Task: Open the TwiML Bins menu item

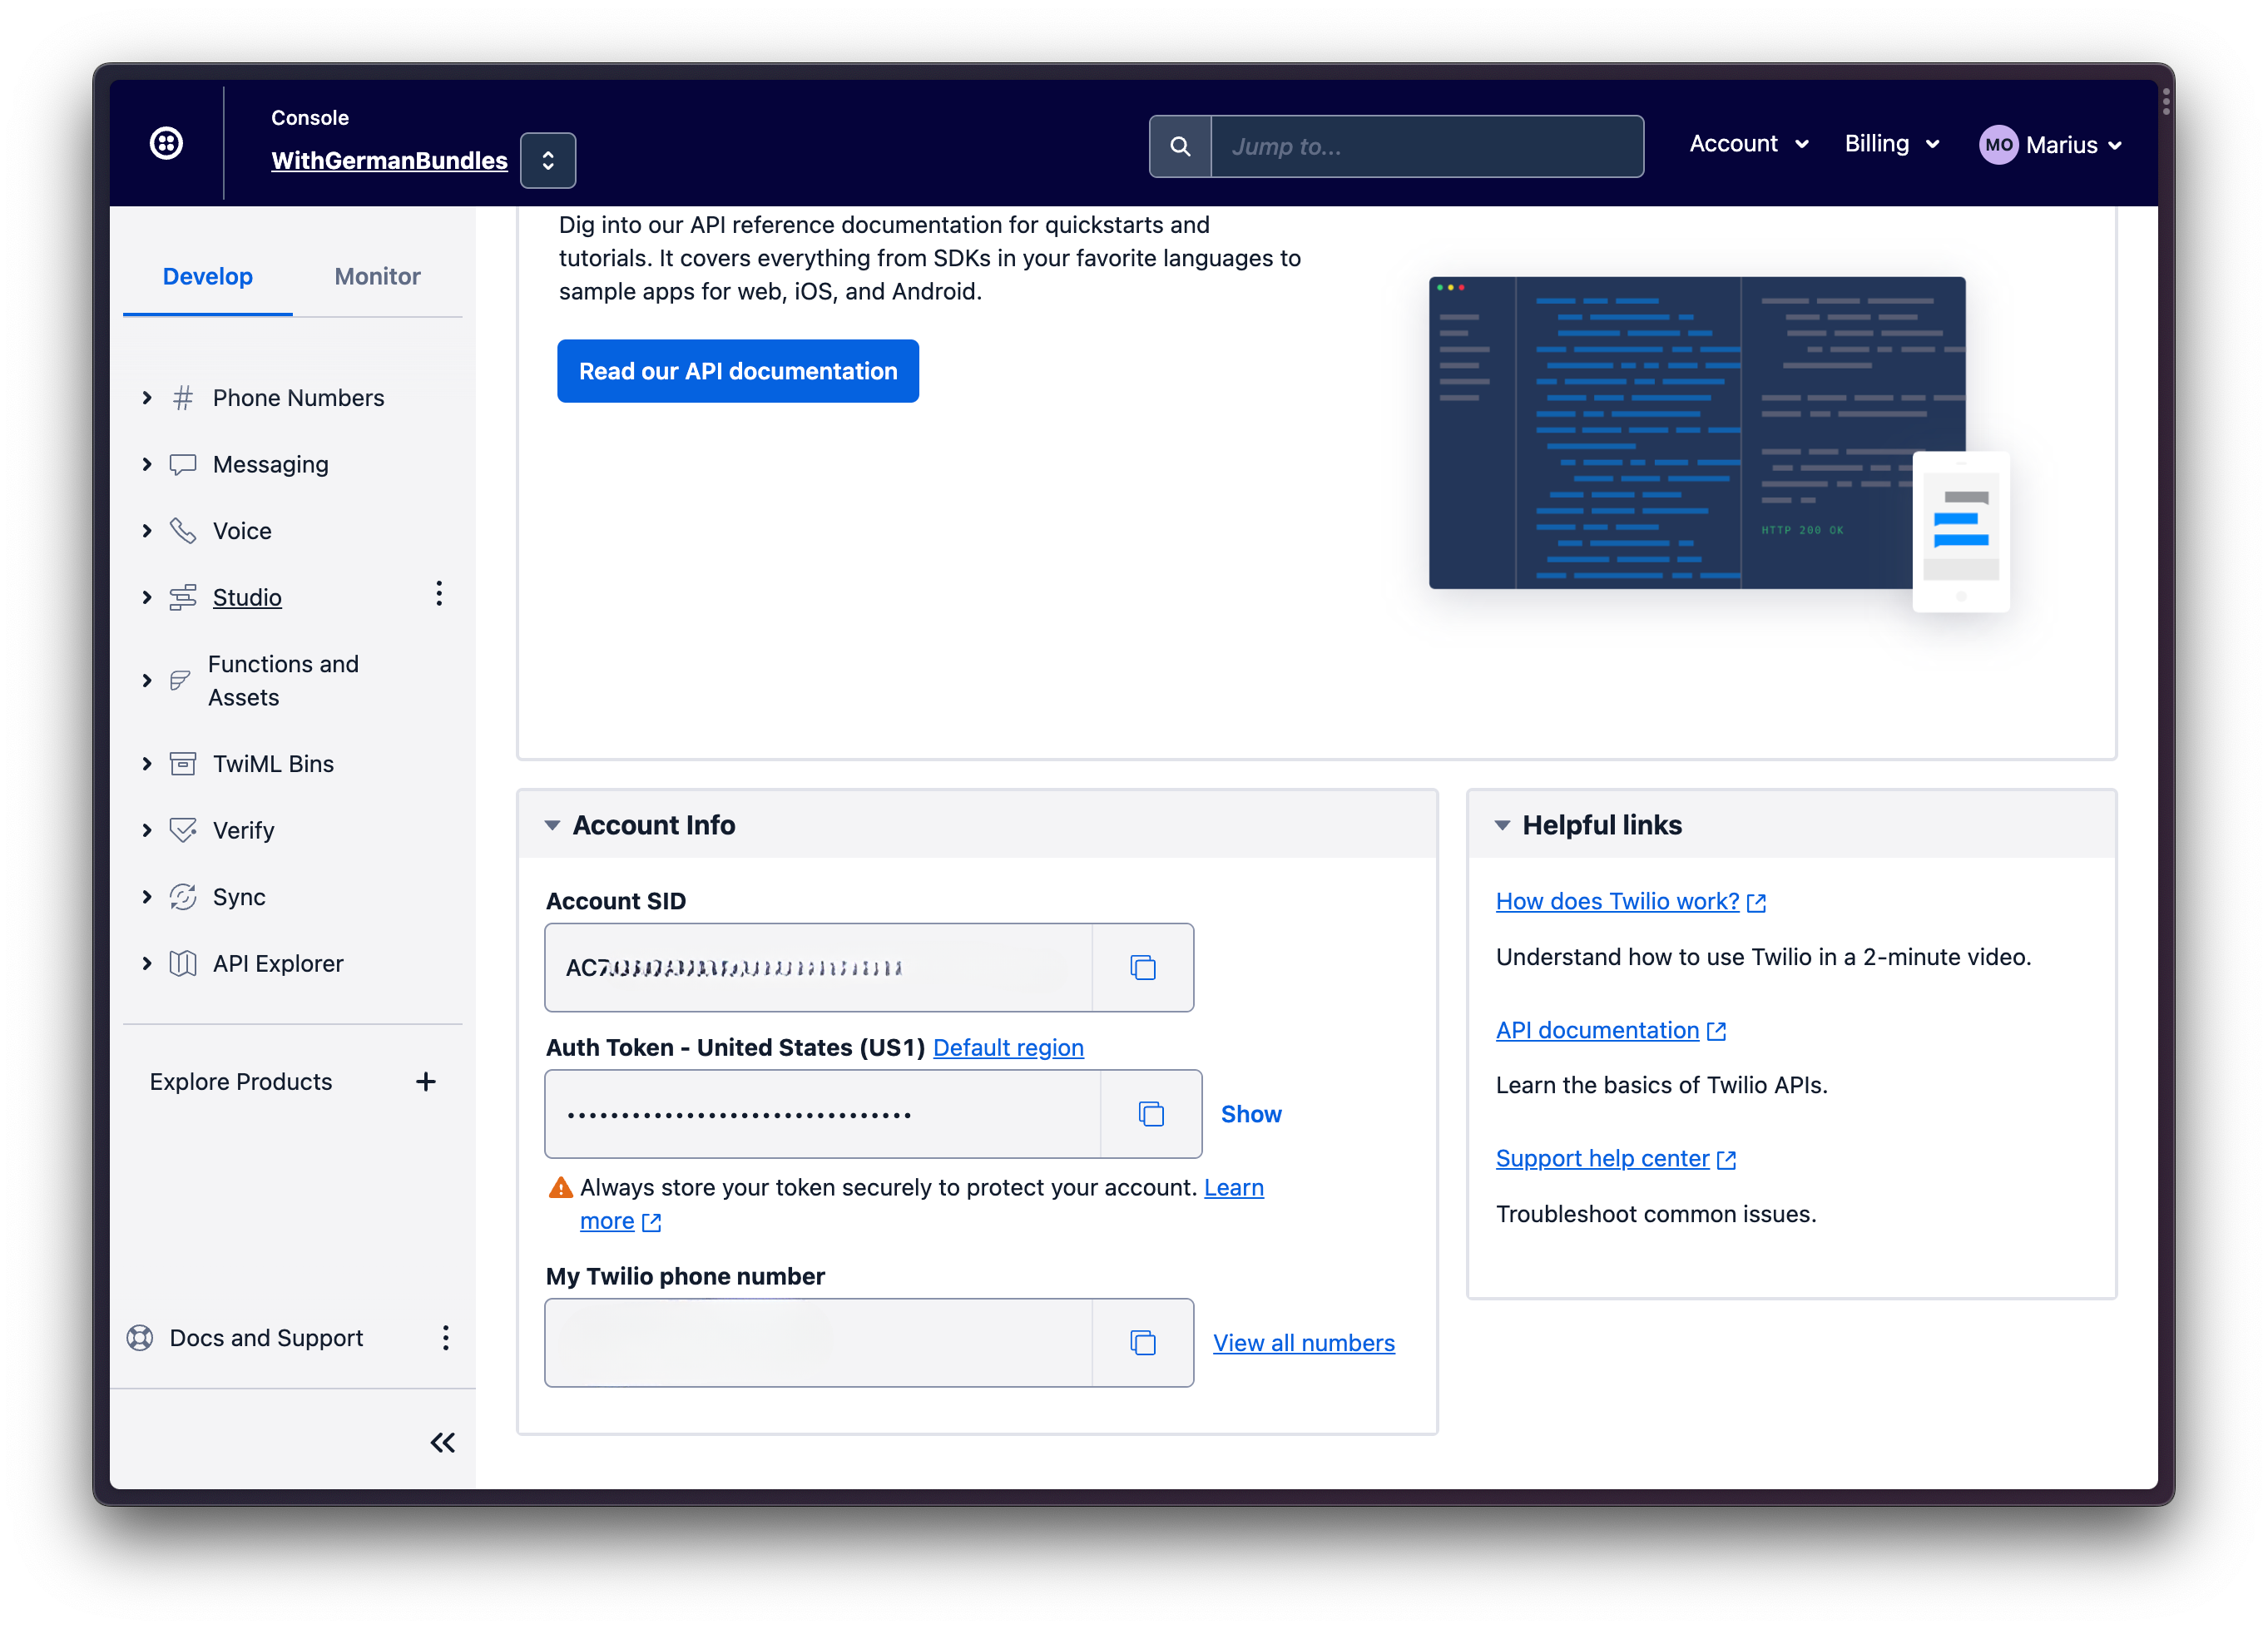Action: [273, 764]
